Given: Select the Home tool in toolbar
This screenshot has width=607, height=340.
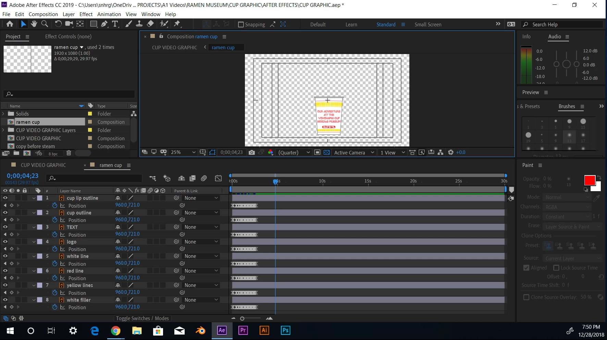Looking at the screenshot, I should 10,24.
